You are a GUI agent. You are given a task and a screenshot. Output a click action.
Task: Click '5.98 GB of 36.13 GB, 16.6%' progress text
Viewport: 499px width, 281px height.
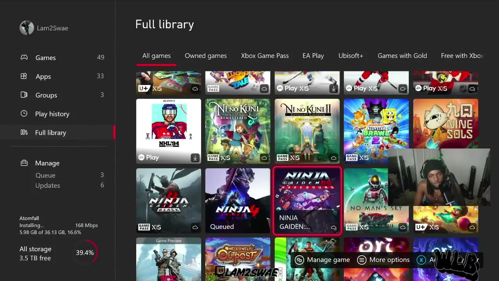pyautogui.click(x=50, y=232)
